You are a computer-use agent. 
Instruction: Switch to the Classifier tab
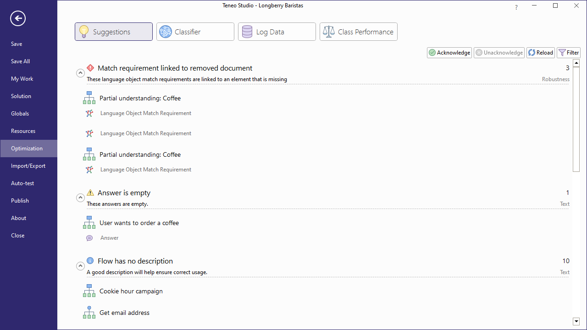[195, 32]
